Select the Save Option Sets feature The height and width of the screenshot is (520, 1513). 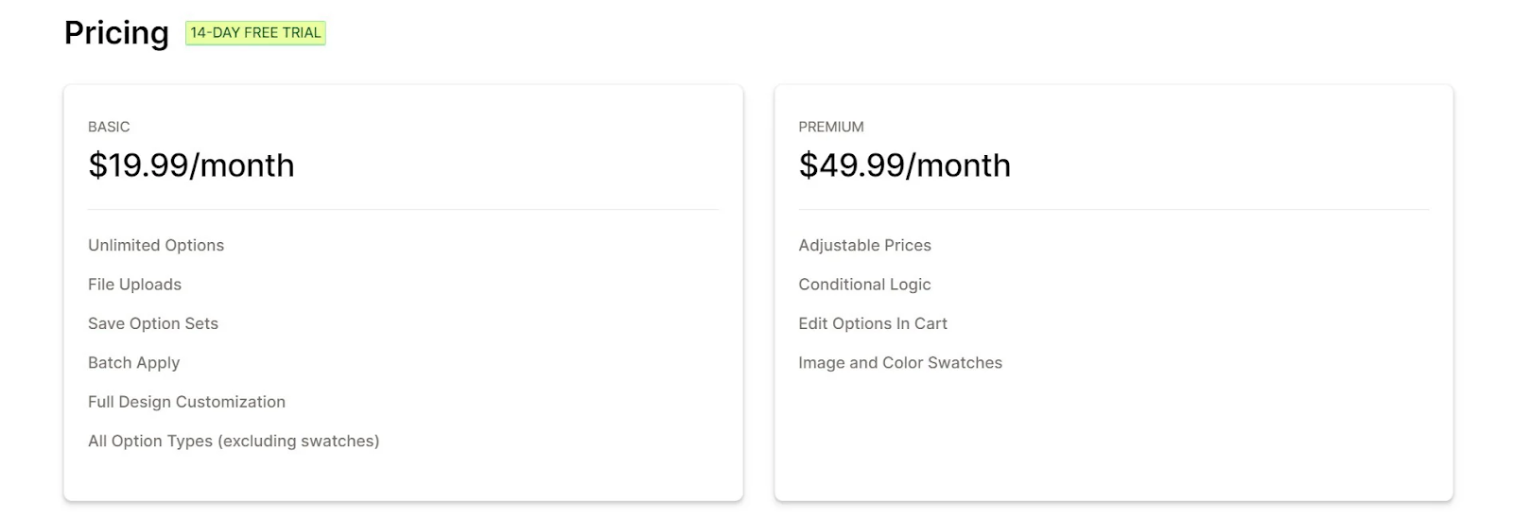pos(153,323)
